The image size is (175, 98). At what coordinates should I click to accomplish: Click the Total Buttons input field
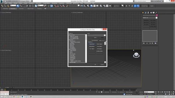coord(102,41)
